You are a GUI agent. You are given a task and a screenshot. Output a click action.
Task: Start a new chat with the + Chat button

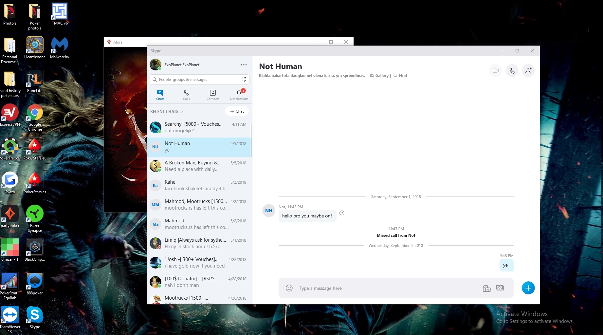237,111
